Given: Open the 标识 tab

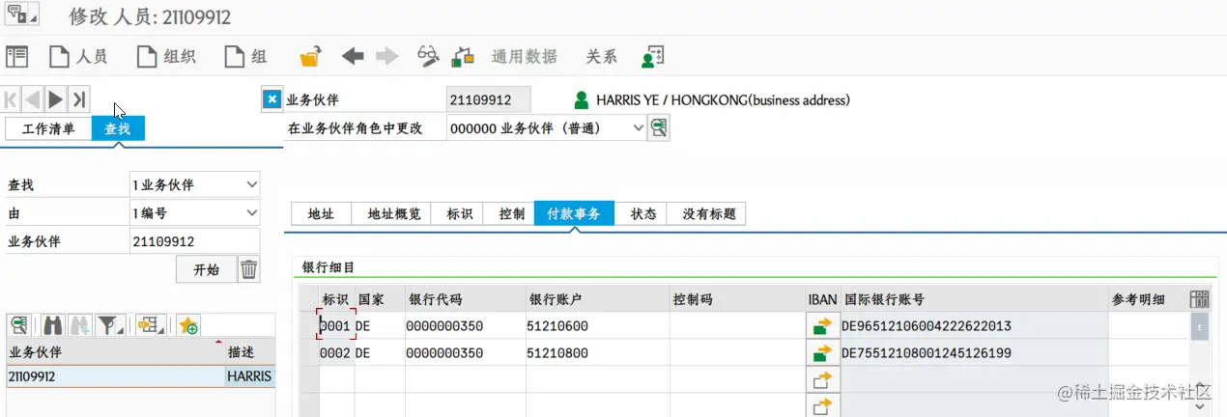Looking at the screenshot, I should [460, 213].
